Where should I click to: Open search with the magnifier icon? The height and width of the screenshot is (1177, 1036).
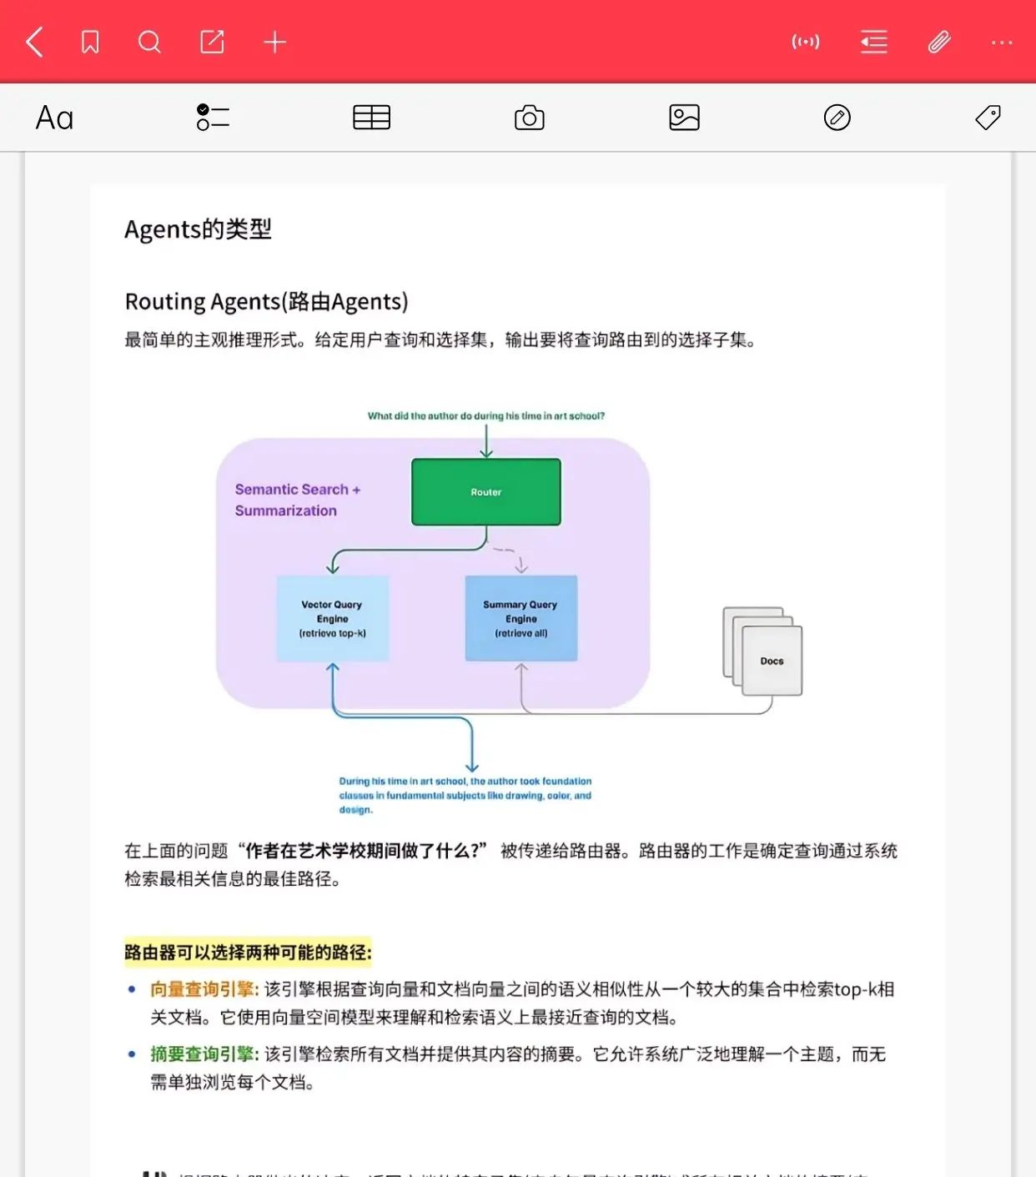click(x=150, y=41)
